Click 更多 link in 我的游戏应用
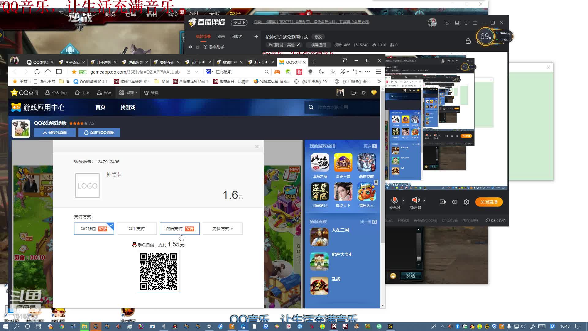This screenshot has width=588, height=331. pyautogui.click(x=370, y=146)
